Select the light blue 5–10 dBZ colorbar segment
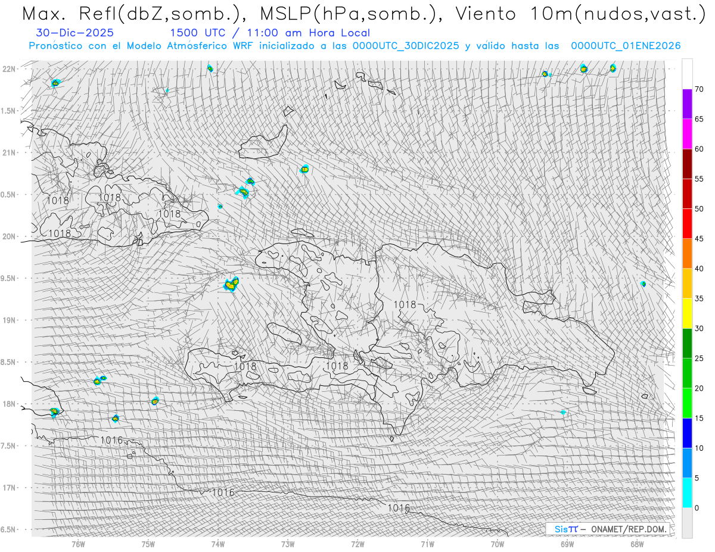The width and height of the screenshot is (715, 552). 687,463
